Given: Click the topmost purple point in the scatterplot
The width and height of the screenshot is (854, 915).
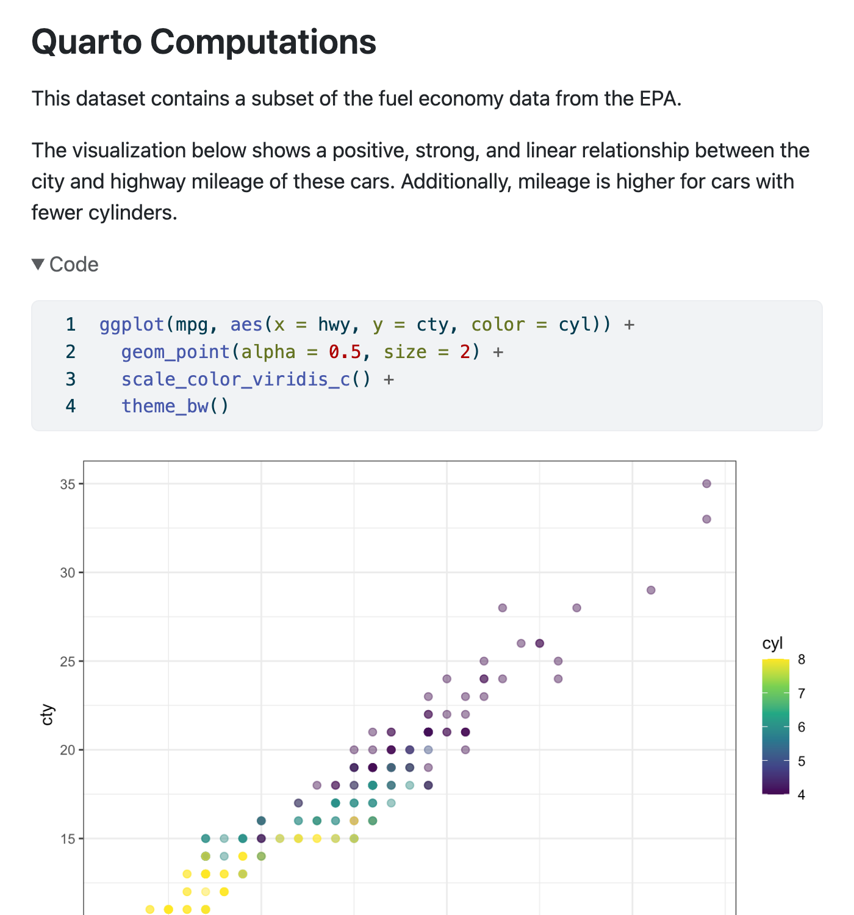Looking at the screenshot, I should click(706, 483).
